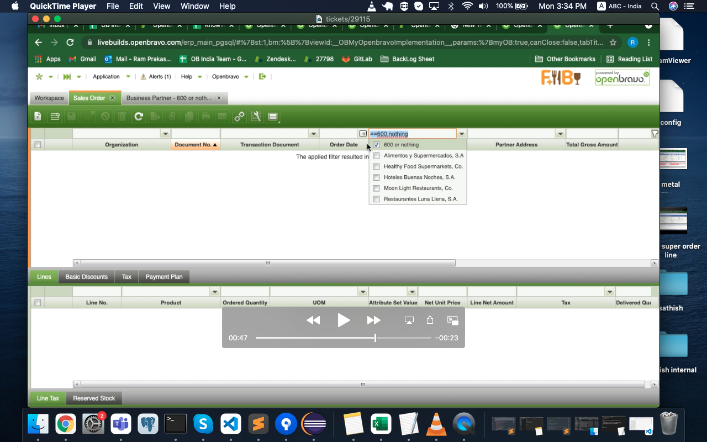Open the Organization filter dropdown

click(165, 134)
